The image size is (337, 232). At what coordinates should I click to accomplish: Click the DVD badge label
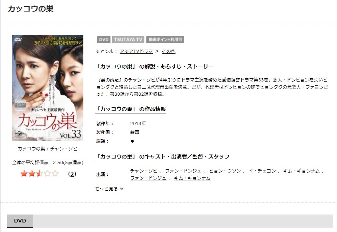point(104,40)
